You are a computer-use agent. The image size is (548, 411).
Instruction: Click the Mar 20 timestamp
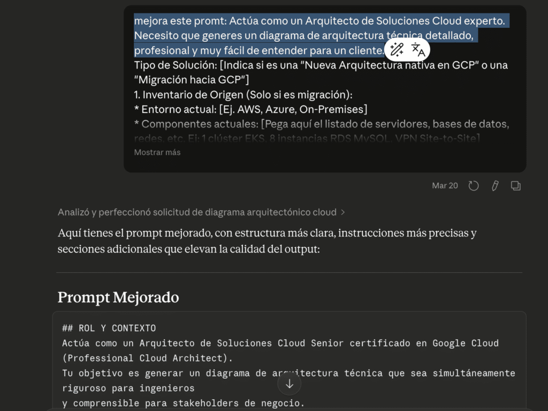pos(445,185)
